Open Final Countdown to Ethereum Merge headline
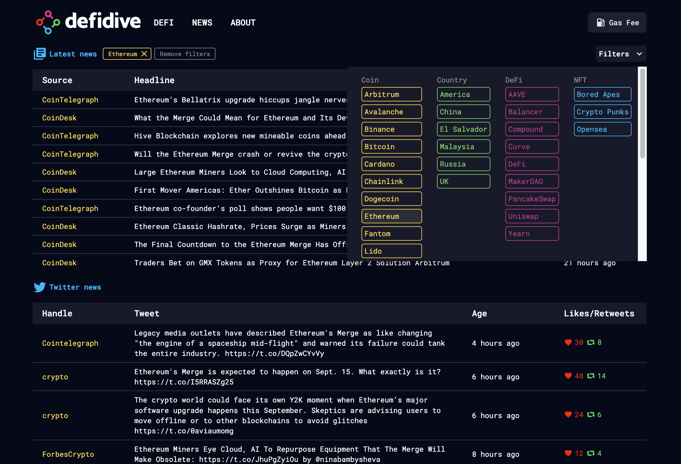681x464 pixels. [241, 245]
